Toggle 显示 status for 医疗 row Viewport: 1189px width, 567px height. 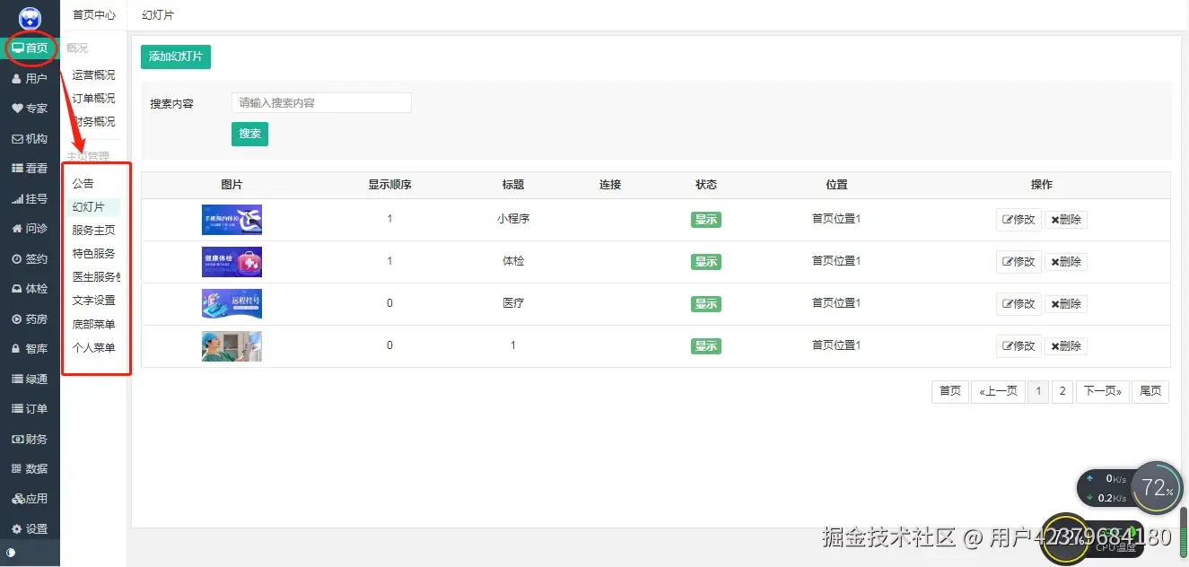[x=706, y=304]
